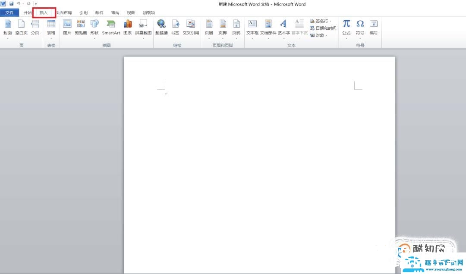The width and height of the screenshot is (466, 274).
Task: Click the 编号 number icon
Action: [374, 27]
